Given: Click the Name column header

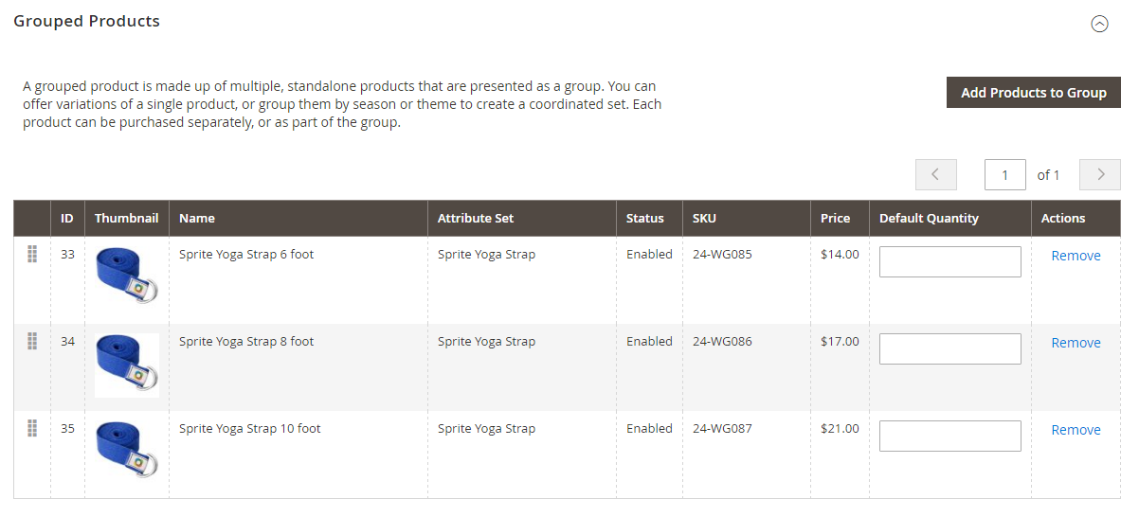Looking at the screenshot, I should (x=197, y=218).
